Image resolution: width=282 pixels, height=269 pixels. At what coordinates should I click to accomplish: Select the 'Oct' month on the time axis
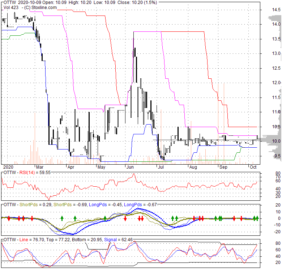tap(253, 167)
